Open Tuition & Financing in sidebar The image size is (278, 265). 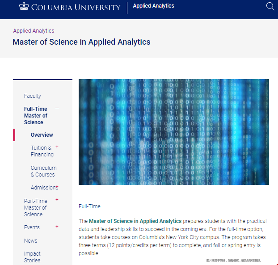tap(42, 151)
